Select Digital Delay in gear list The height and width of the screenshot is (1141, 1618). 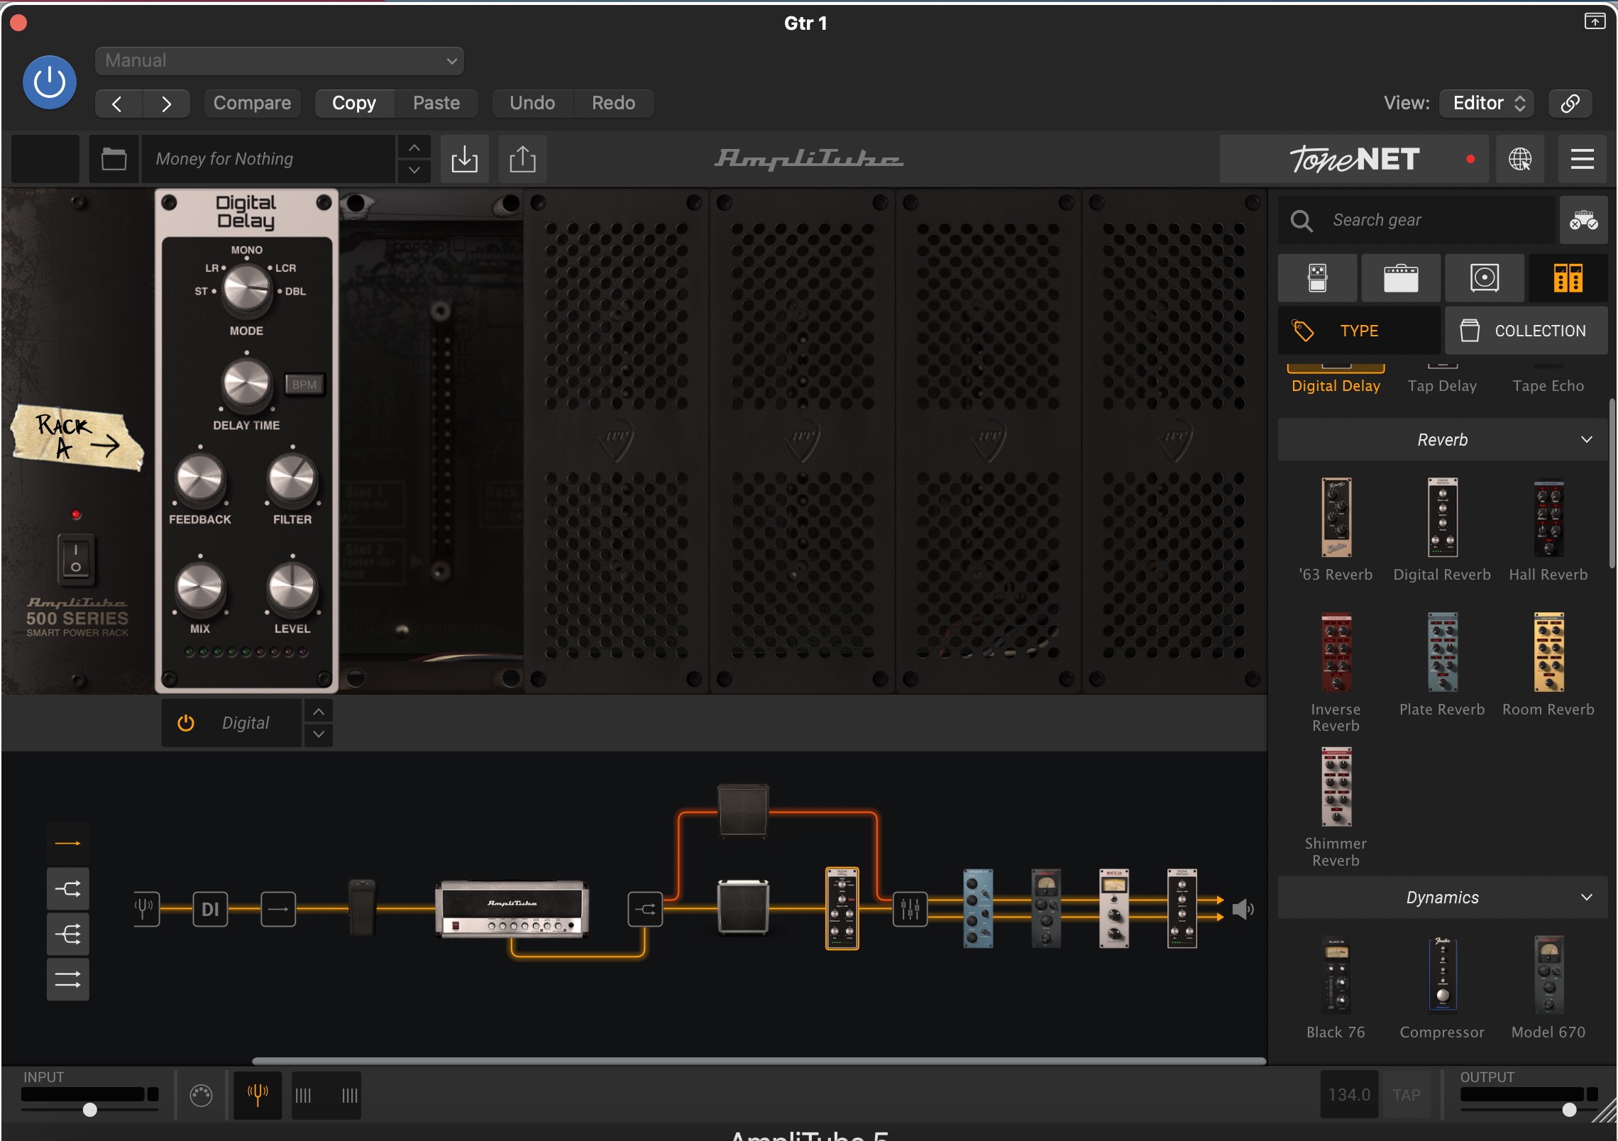tap(1336, 380)
